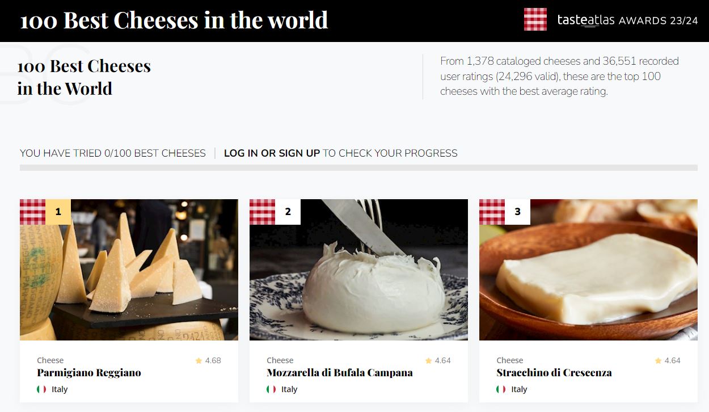Open the Parmigiano Reggiano title link
Viewport: 709px width, 412px height.
[89, 373]
